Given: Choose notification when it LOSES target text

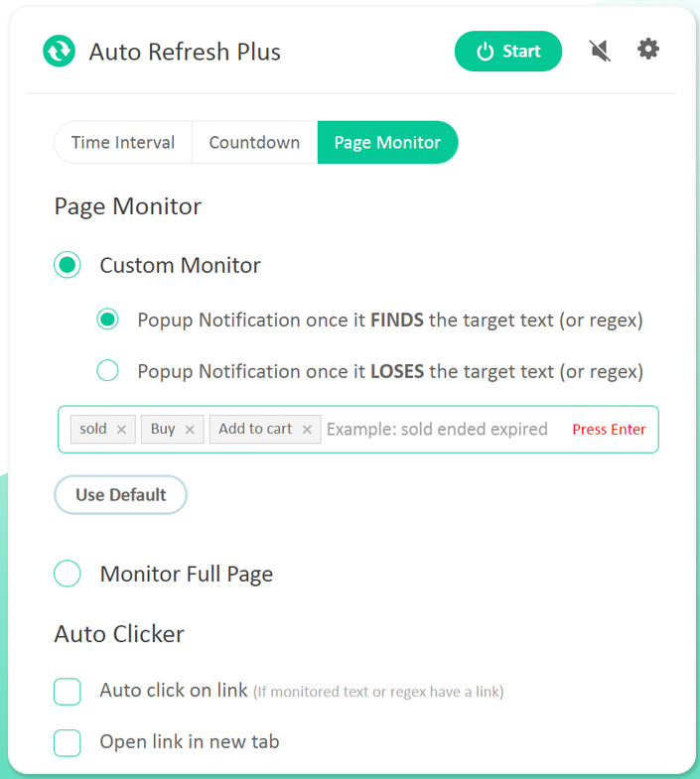Looking at the screenshot, I should click(107, 370).
